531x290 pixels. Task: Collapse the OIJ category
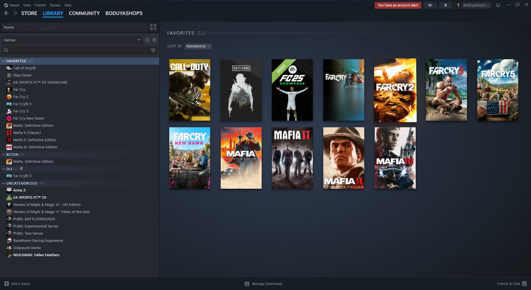(x=3, y=169)
